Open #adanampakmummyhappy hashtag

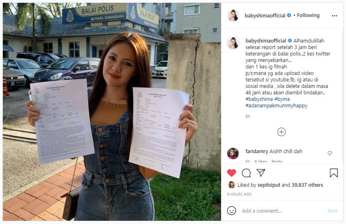tap(276, 105)
